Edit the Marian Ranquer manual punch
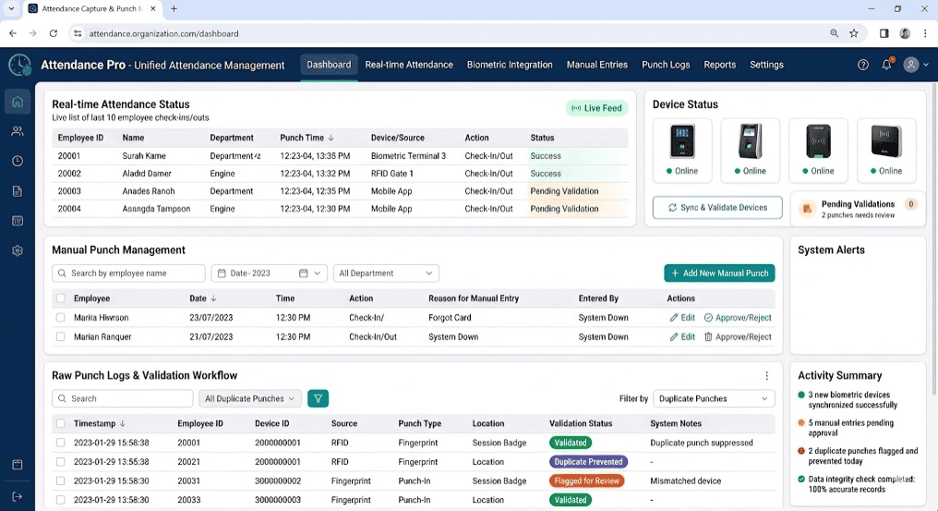 682,336
